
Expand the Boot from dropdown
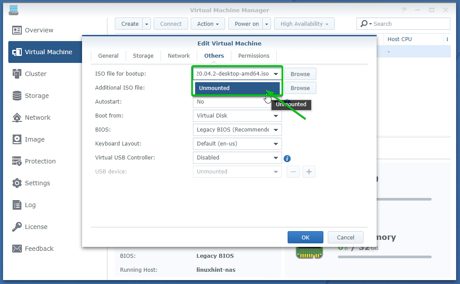coord(237,116)
